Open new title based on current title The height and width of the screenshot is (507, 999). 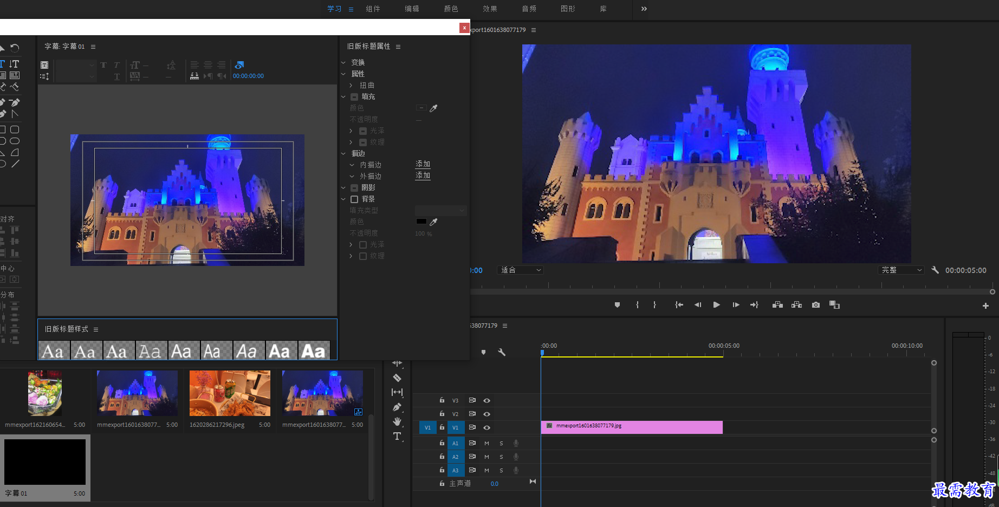44,65
